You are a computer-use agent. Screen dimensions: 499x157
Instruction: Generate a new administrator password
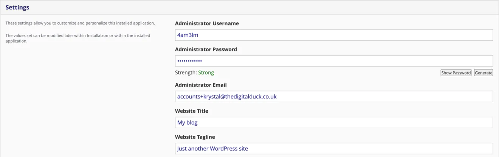(x=484, y=73)
